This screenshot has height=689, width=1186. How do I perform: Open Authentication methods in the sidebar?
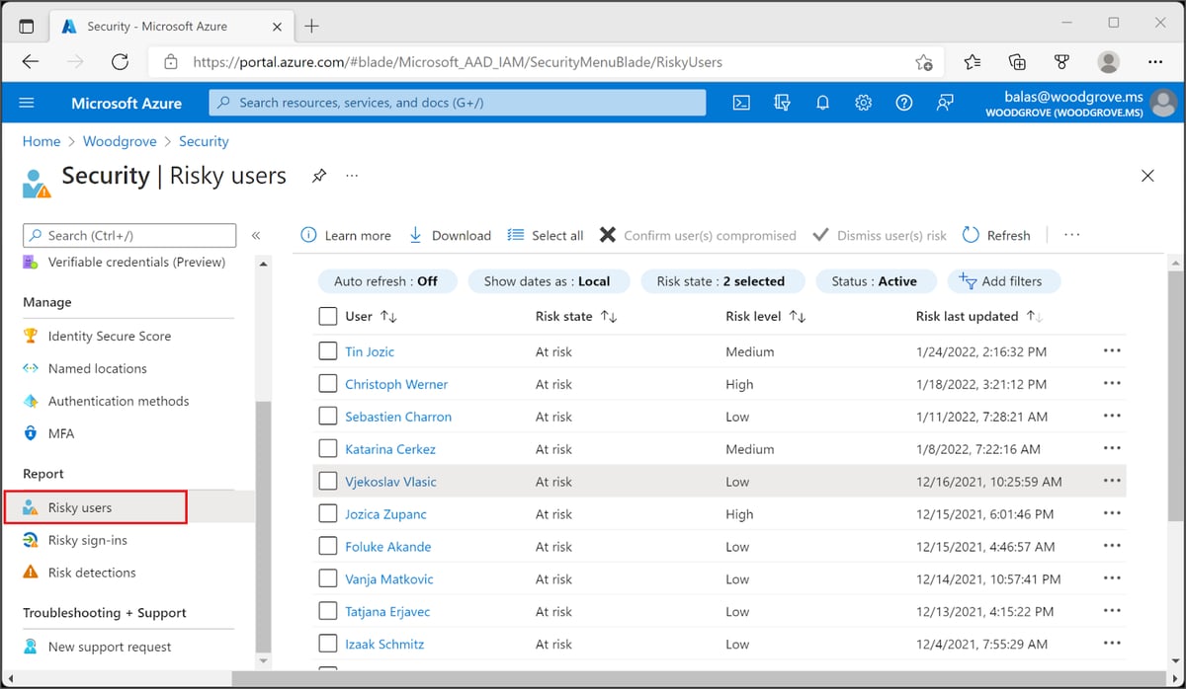click(x=119, y=401)
